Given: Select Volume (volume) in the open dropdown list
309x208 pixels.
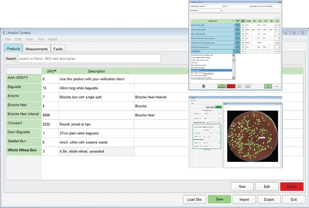Looking at the screenshot, I should coord(211,70).
